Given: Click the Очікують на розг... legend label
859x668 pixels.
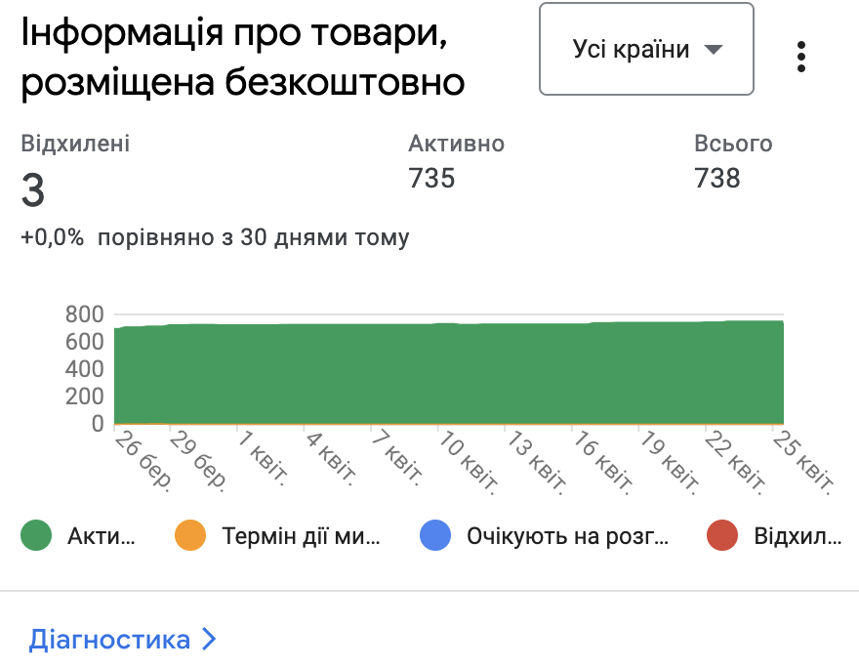Looking at the screenshot, I should click(568, 535).
